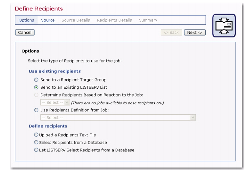Pick Let LISTSERV Select Recipients from Database
248x177 pixels.
(36, 150)
